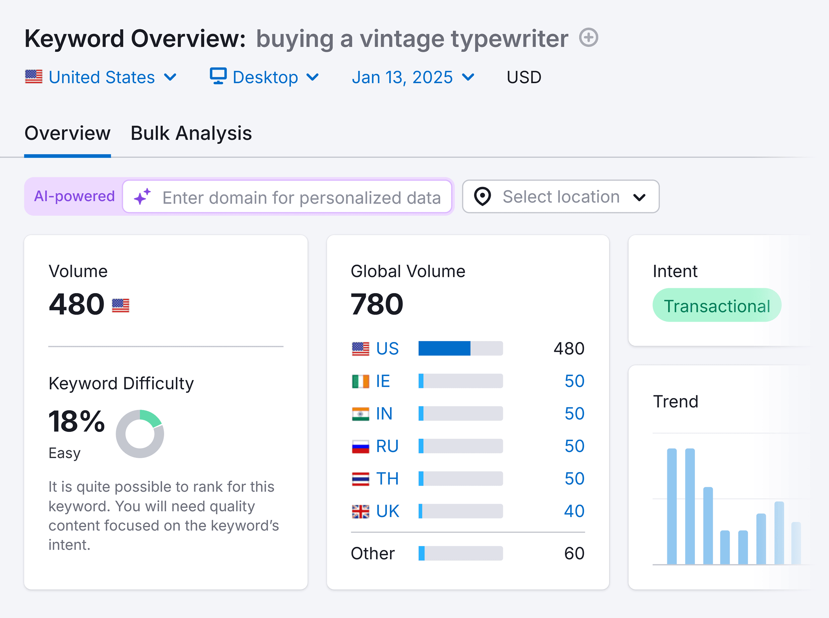Viewport: 829px width, 618px height.
Task: Click the UK flag icon
Action: coord(360,511)
